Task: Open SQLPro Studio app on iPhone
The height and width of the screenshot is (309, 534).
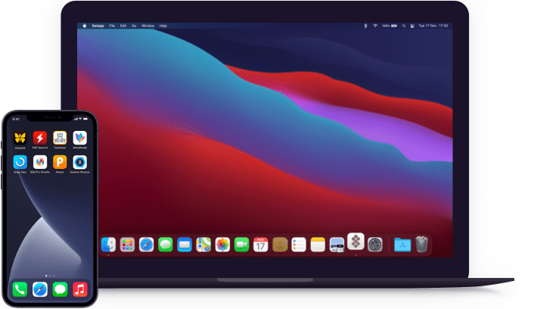Action: click(40, 162)
